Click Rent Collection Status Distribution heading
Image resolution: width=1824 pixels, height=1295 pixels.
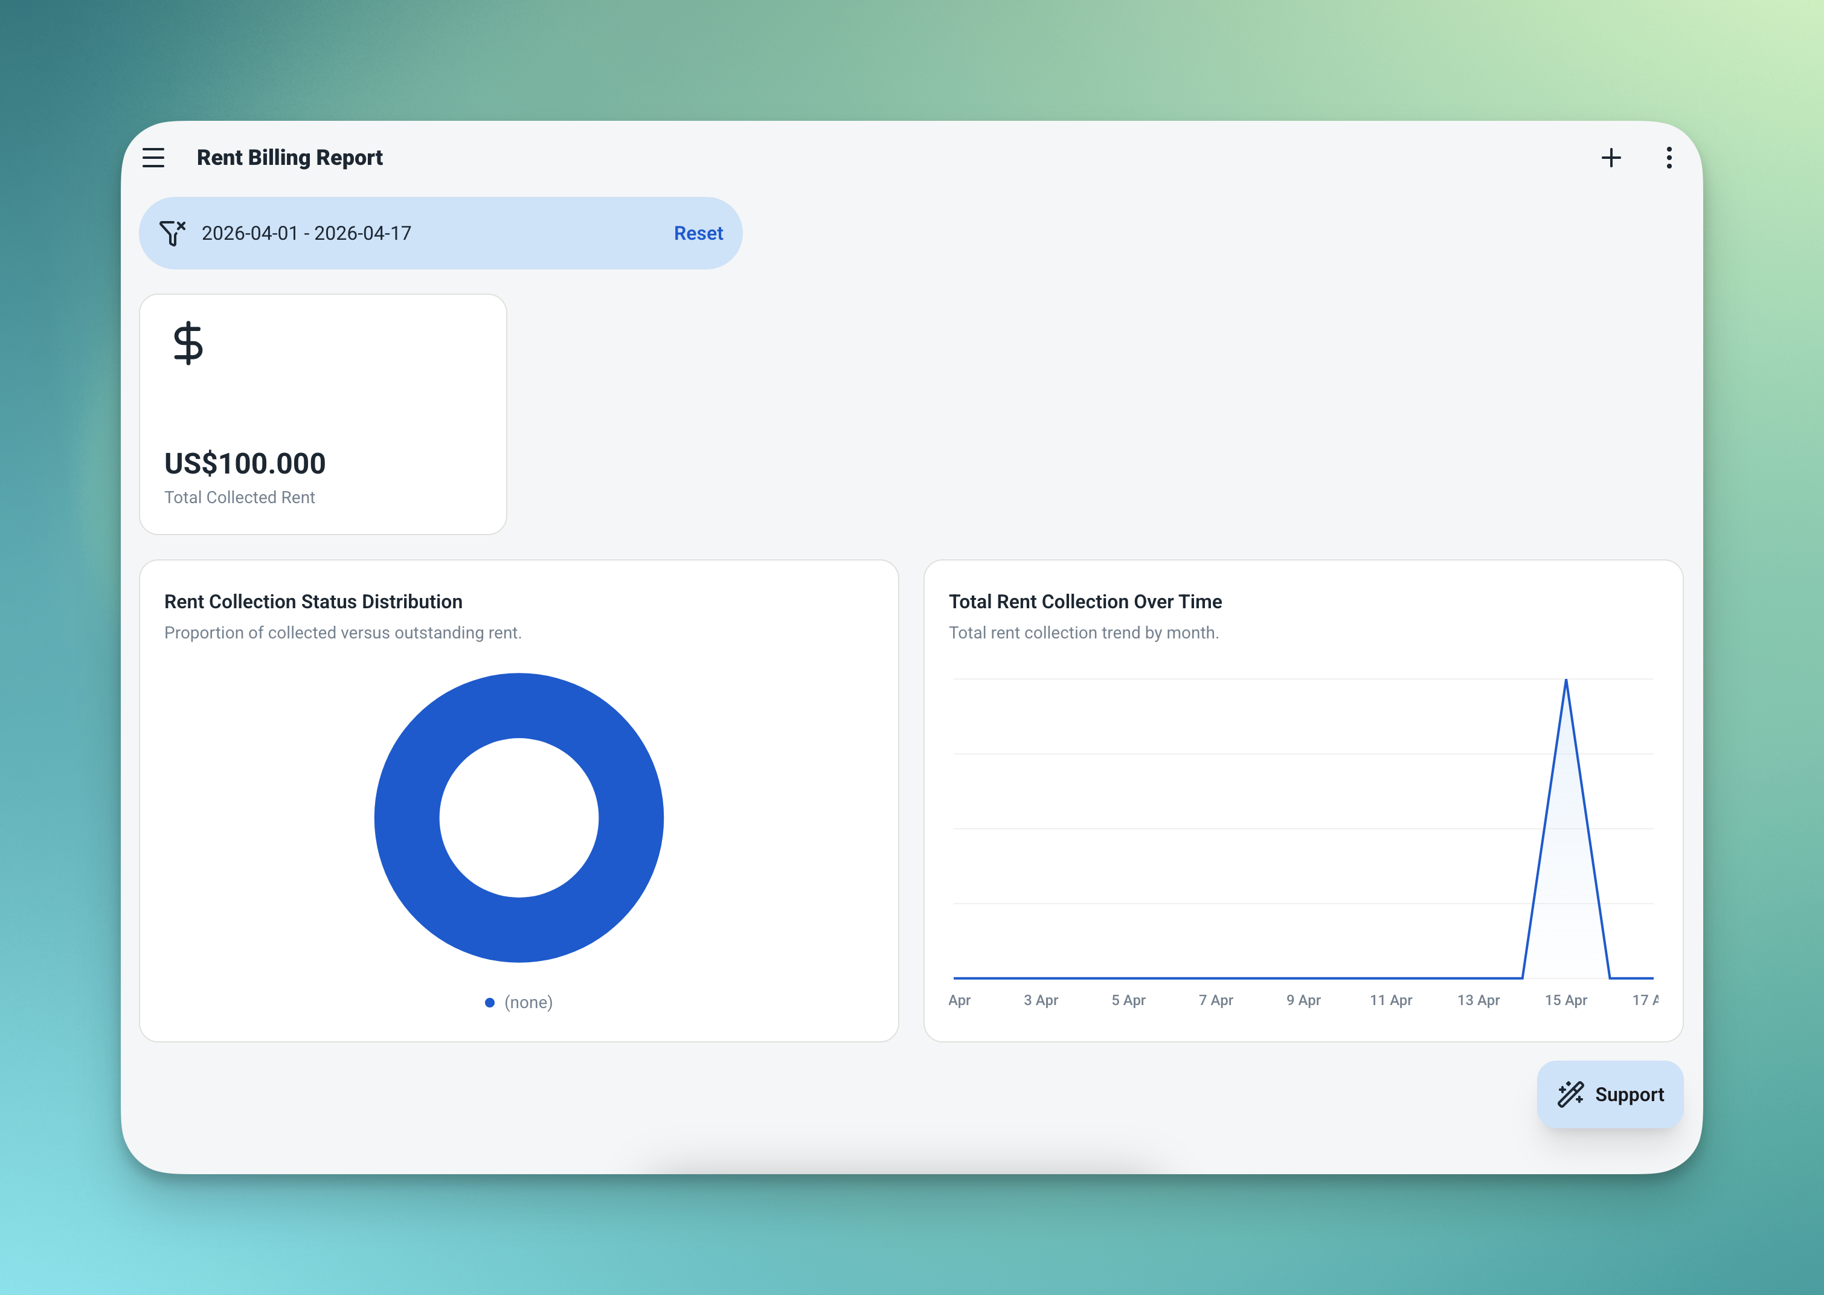312,601
